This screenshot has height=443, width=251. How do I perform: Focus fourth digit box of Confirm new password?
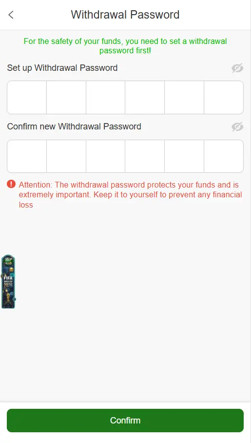click(x=145, y=156)
